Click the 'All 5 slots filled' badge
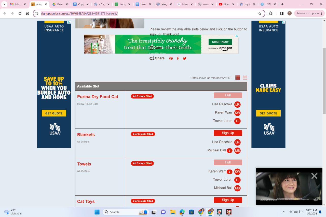This screenshot has width=326, height=217. point(142,163)
